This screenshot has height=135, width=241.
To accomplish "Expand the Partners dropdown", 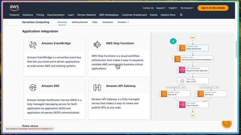I will pos(123,22).
